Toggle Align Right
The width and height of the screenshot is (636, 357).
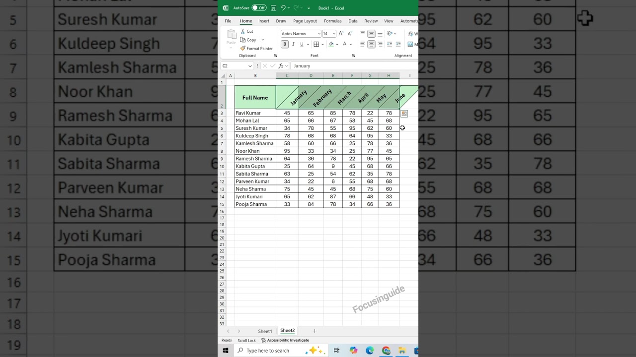click(x=380, y=44)
